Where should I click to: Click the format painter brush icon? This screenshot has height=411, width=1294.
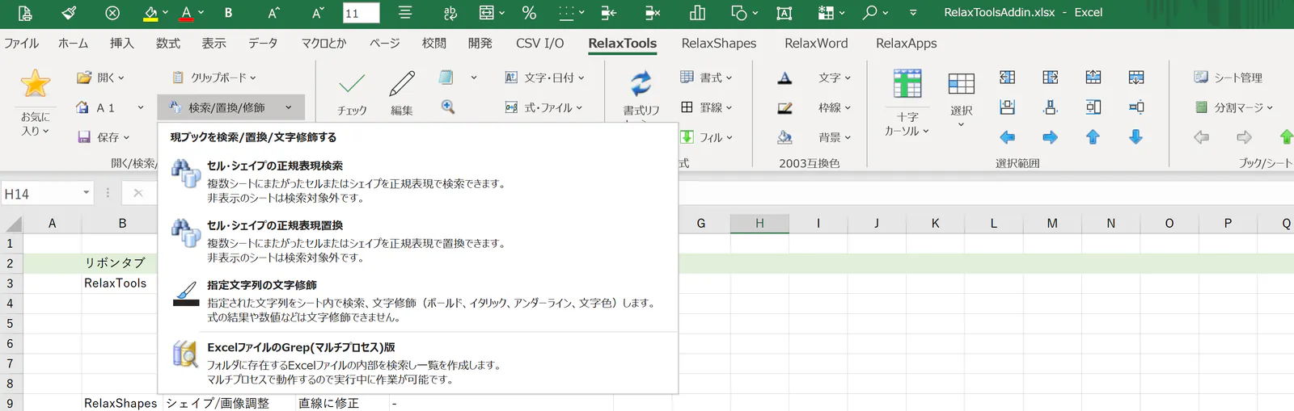[69, 13]
